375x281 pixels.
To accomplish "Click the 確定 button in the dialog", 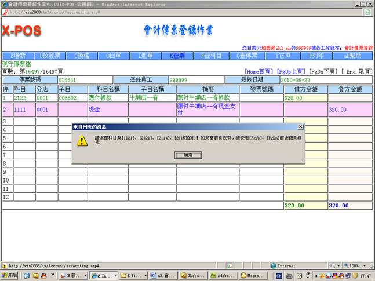I will click(x=188, y=155).
